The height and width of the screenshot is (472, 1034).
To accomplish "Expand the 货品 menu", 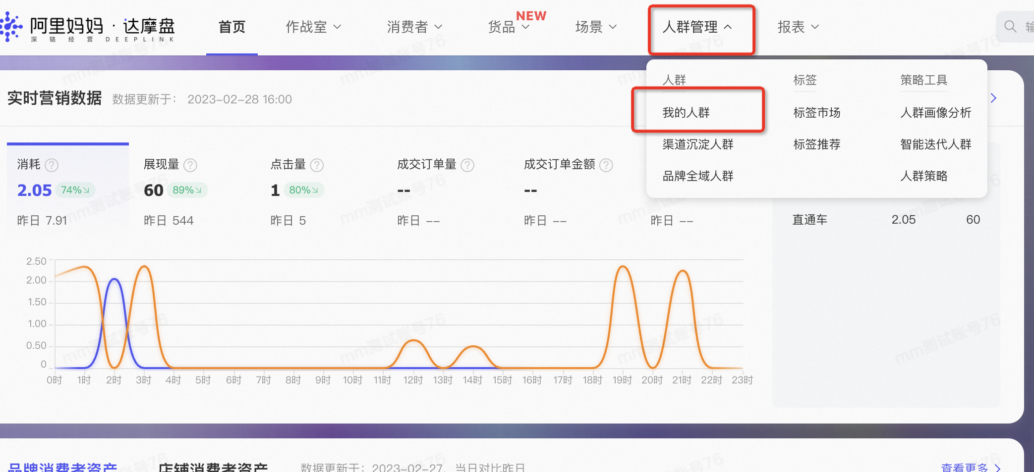I will 509,27.
